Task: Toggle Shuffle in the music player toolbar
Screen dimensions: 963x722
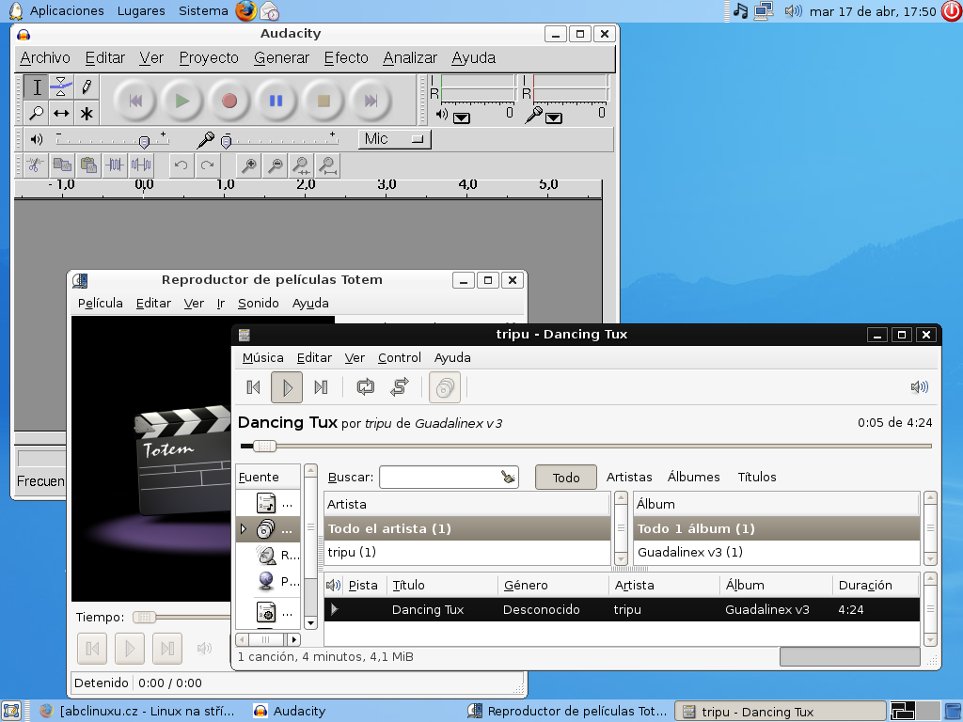Action: [x=399, y=387]
